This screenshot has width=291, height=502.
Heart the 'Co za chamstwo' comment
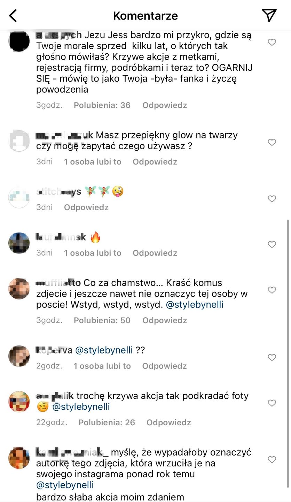(272, 290)
